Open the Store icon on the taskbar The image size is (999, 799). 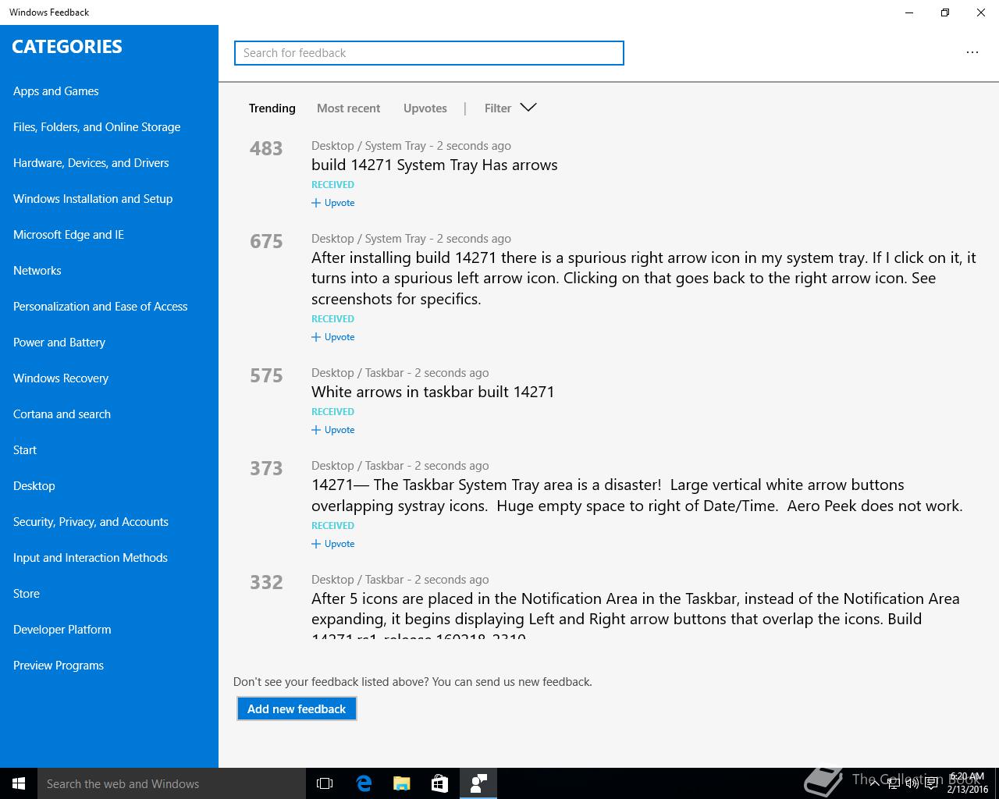440,783
